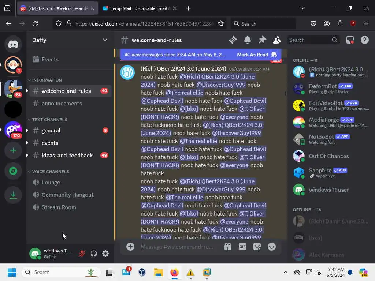375x281 pixels.
Task: Open the emoji picker smiley
Action: [x=272, y=247]
